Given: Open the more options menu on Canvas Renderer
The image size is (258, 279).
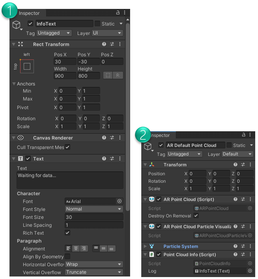Looking at the screenshot, I should click(x=120, y=138).
